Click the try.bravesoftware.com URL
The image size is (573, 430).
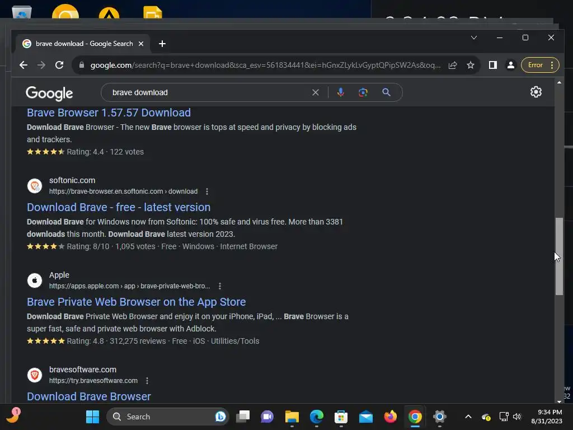93,381
